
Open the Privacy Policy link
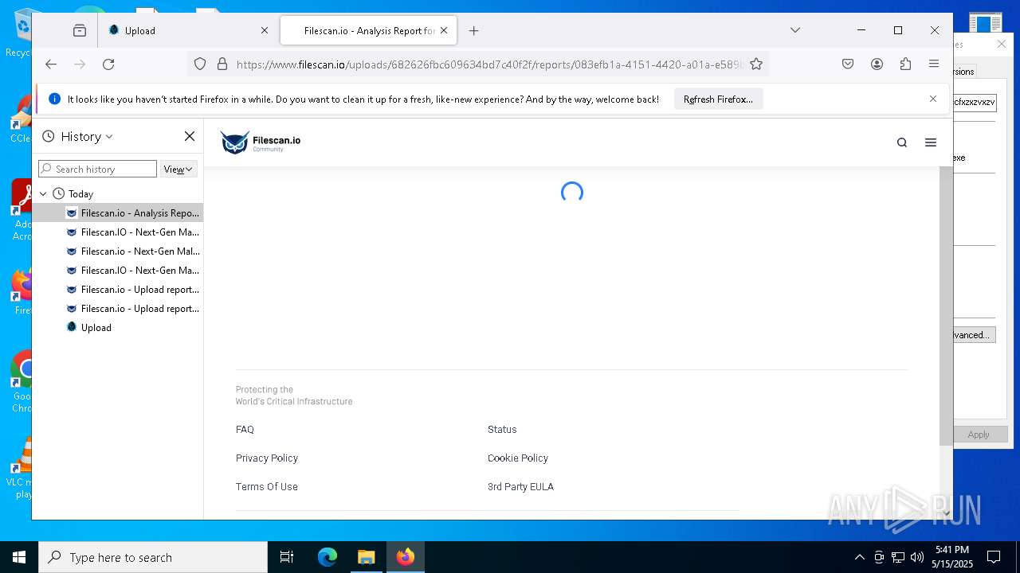coord(267,458)
